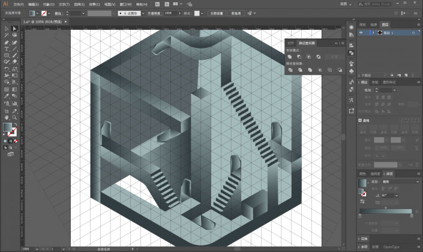Click target circle of 图层 1 layer
The width and height of the screenshot is (423, 252).
[x=413, y=33]
